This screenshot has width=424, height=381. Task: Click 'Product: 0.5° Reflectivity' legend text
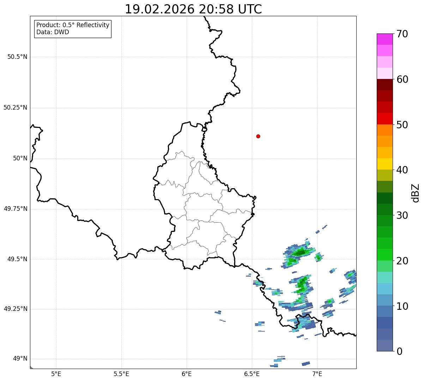click(x=73, y=25)
